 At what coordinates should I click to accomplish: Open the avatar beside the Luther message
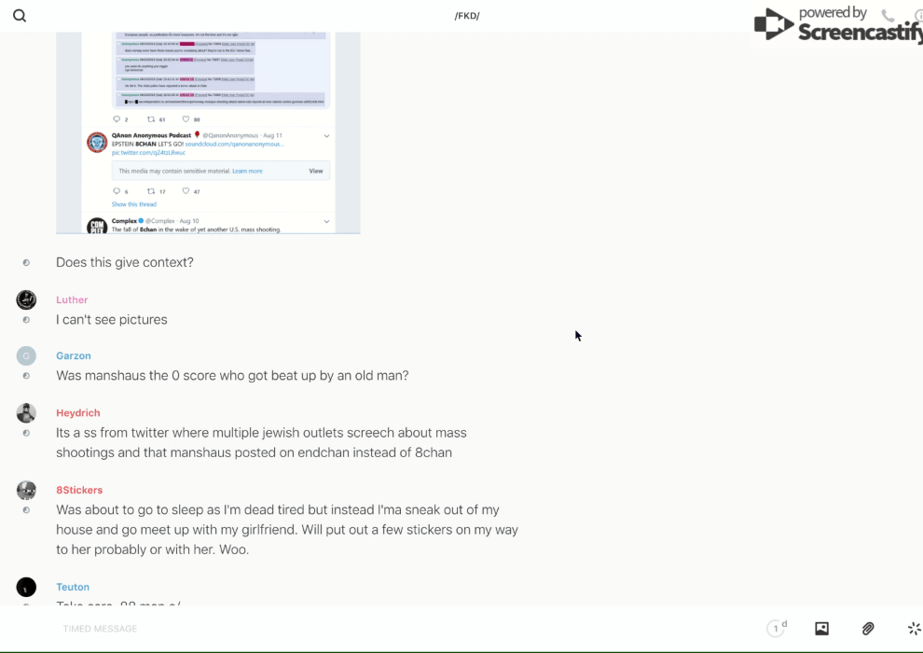26,299
